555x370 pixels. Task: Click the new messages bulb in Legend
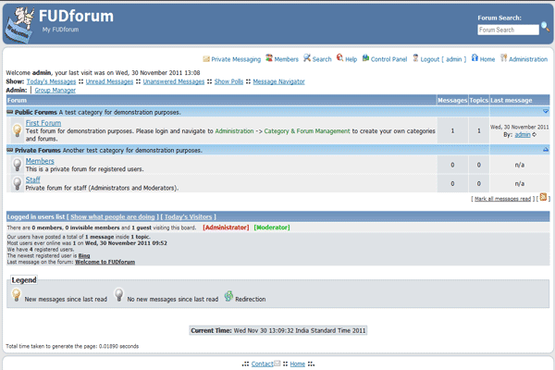17,295
